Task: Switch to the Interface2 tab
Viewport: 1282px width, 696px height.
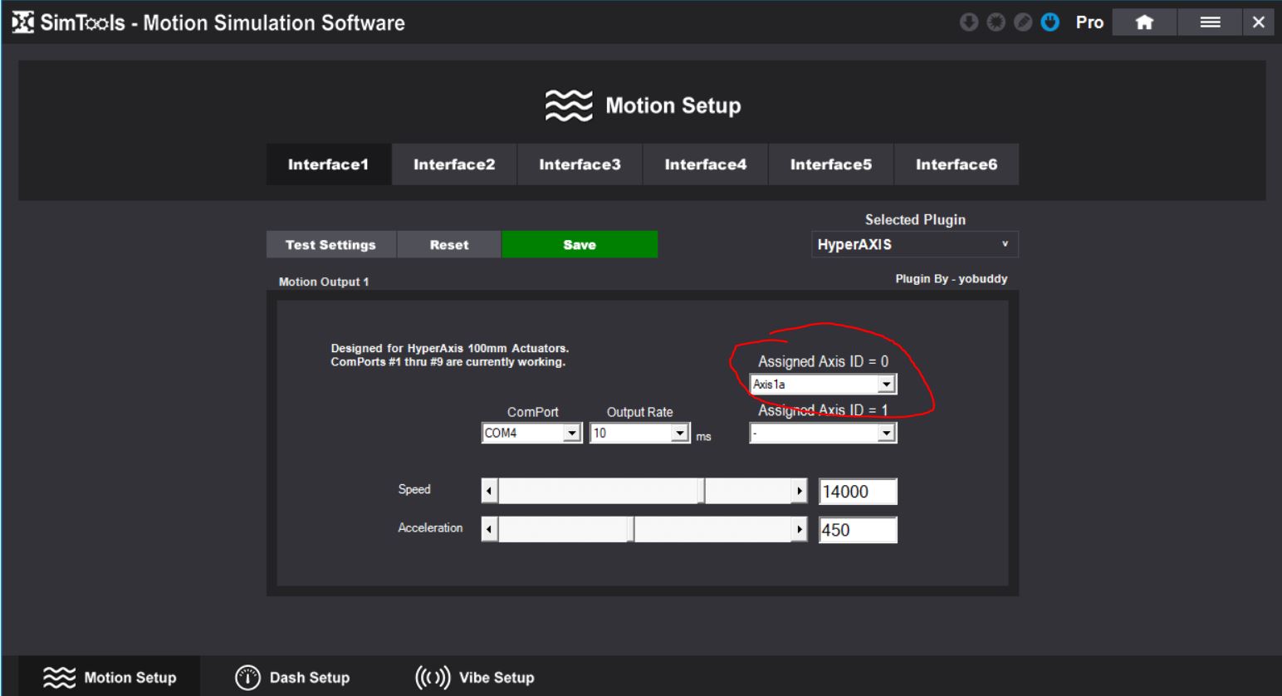Action: pos(454,164)
